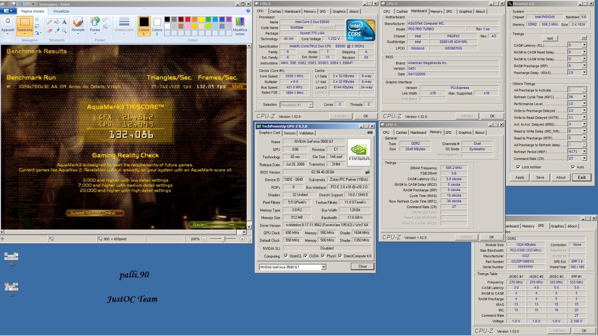Click the Undo icon in Paint title bar
The image size is (598, 336).
pyautogui.click(x=21, y=4)
